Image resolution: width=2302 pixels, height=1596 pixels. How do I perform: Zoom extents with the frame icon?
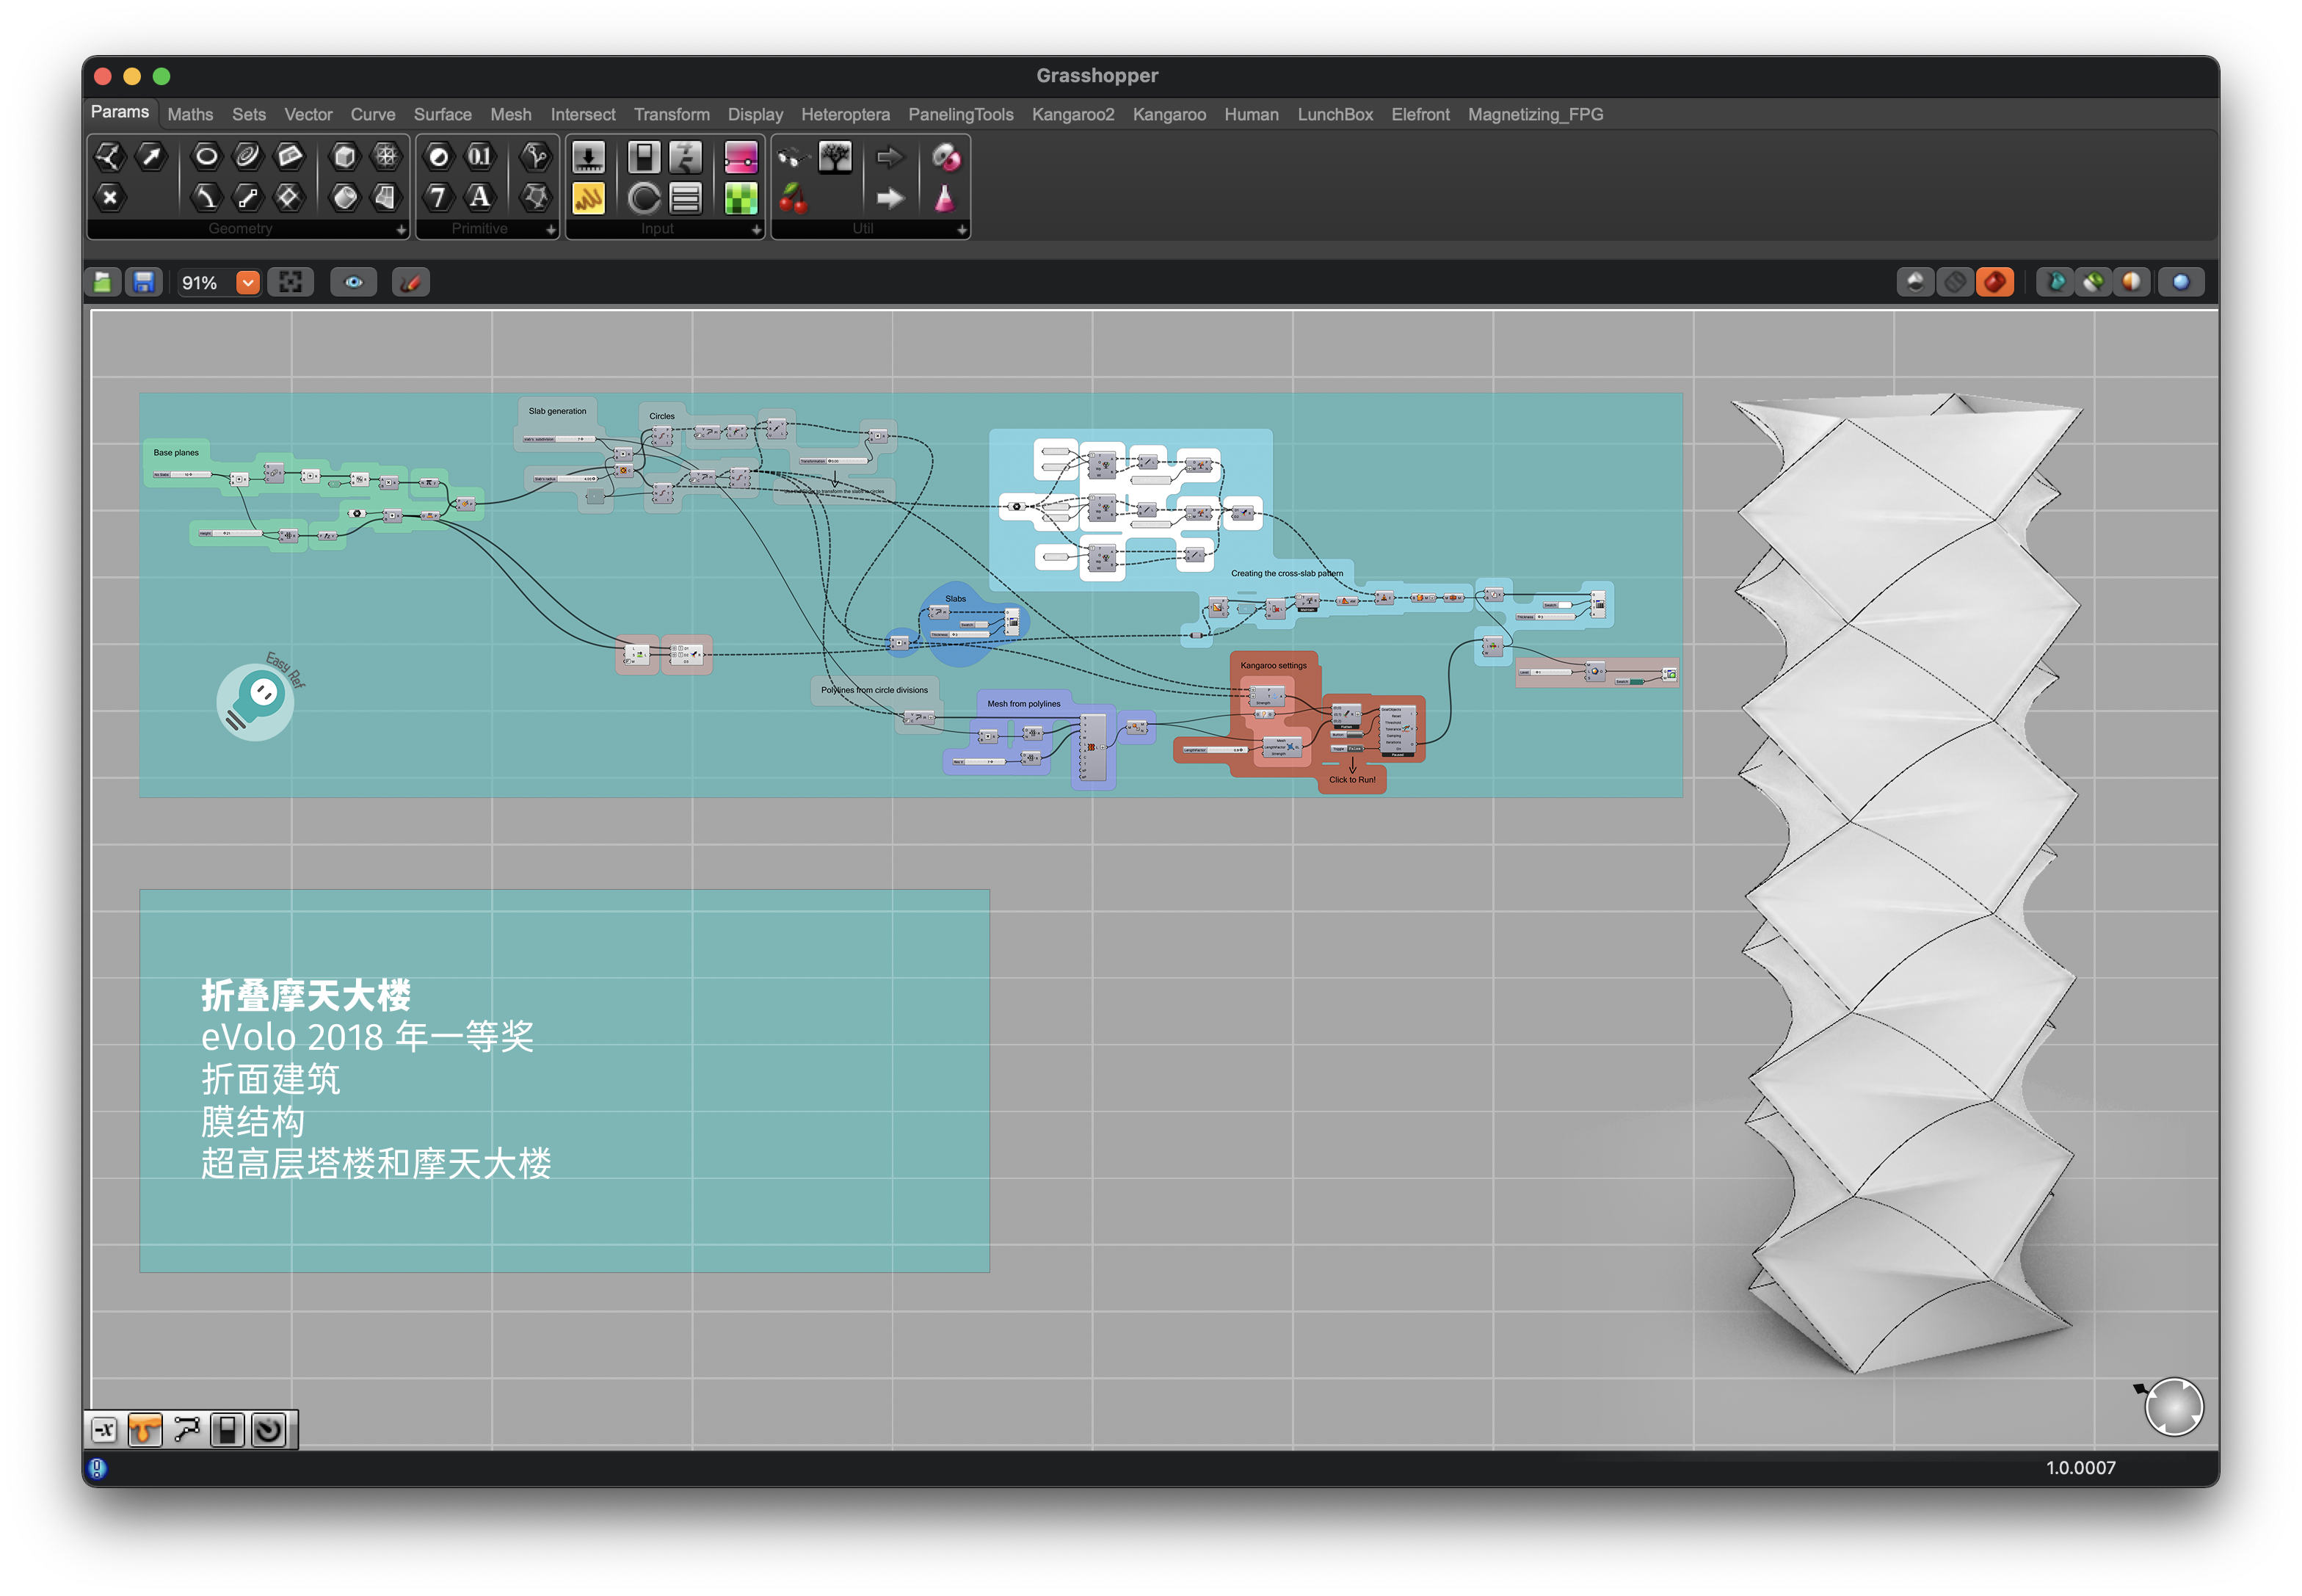(x=290, y=283)
